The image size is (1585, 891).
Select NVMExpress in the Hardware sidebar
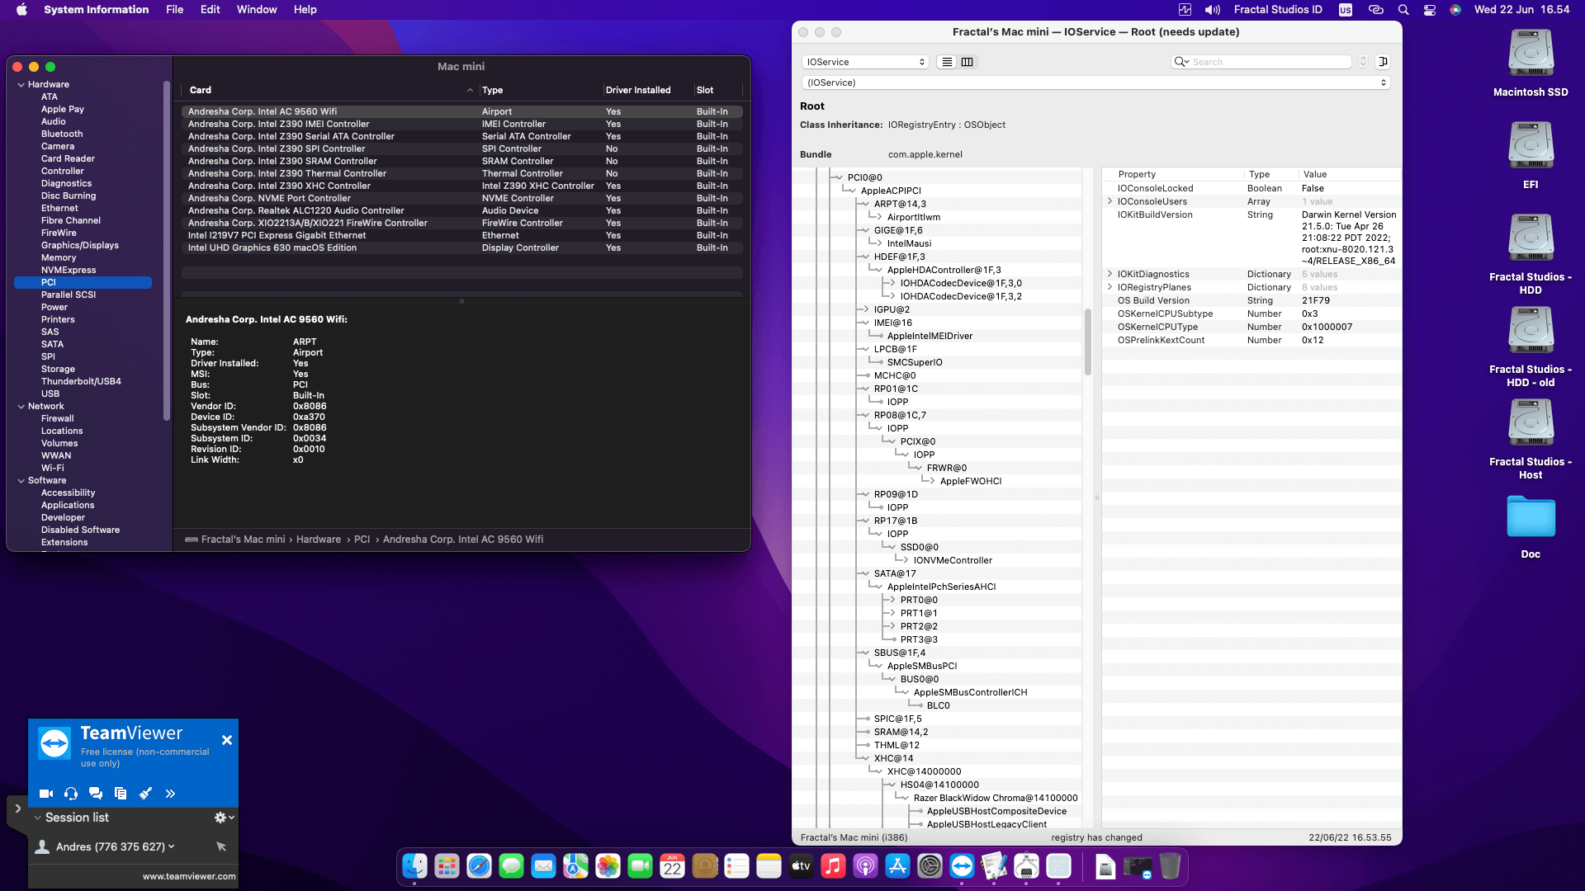pyautogui.click(x=69, y=270)
